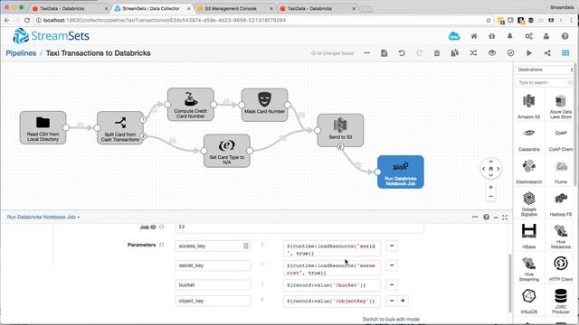The image size is (579, 325).
Task: Open Run Databricks Notebook Job dropdown
Action: click(x=43, y=217)
